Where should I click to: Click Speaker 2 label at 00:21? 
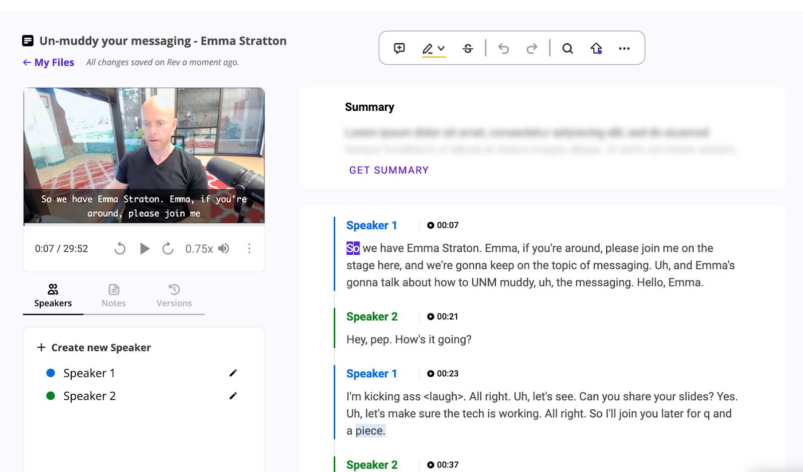pyautogui.click(x=372, y=317)
